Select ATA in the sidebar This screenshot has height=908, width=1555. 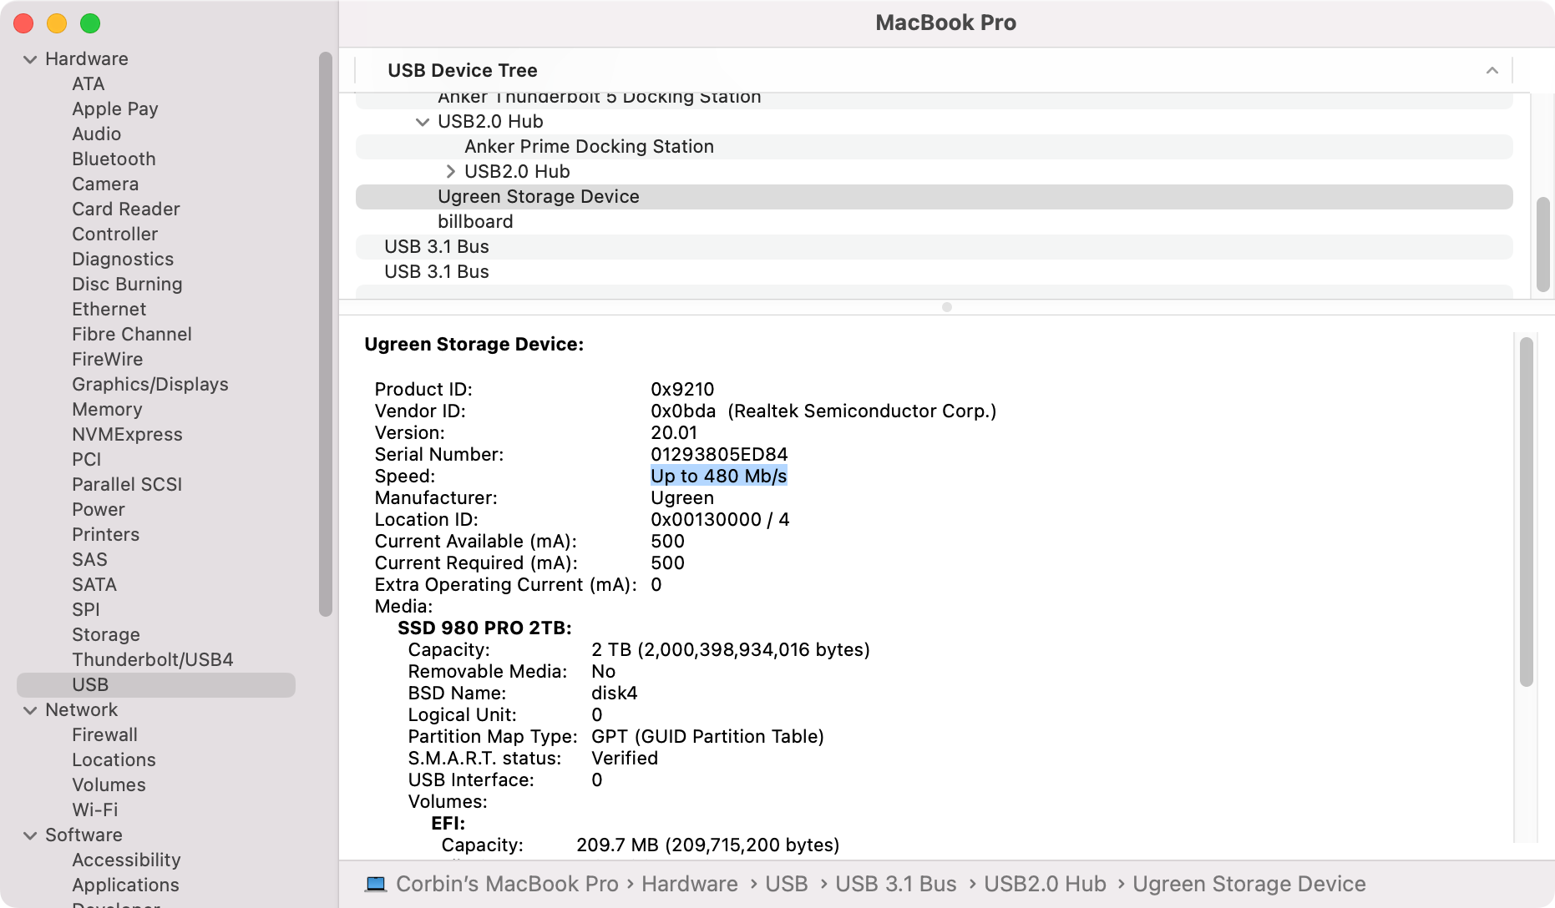[x=89, y=84]
